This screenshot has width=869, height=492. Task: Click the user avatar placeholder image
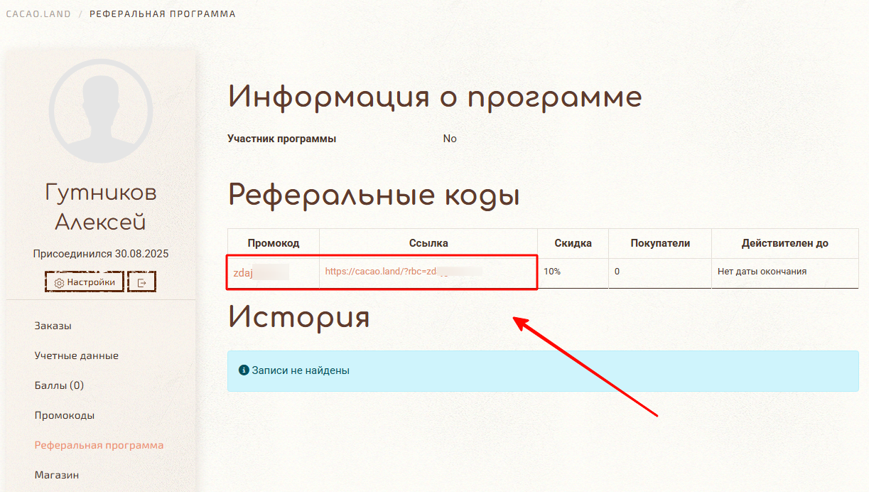pos(101,110)
